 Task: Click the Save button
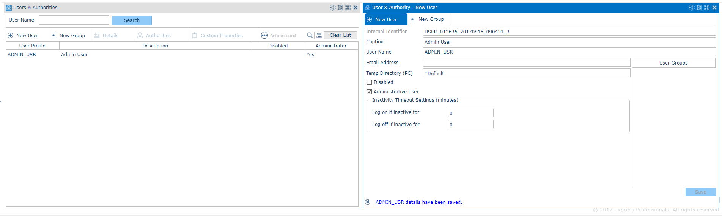[x=700, y=192]
